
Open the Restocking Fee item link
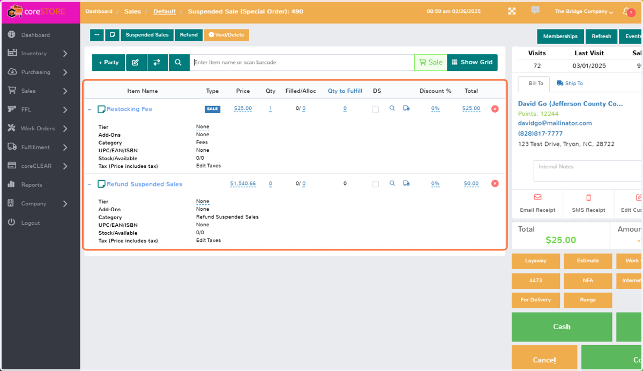click(x=129, y=109)
